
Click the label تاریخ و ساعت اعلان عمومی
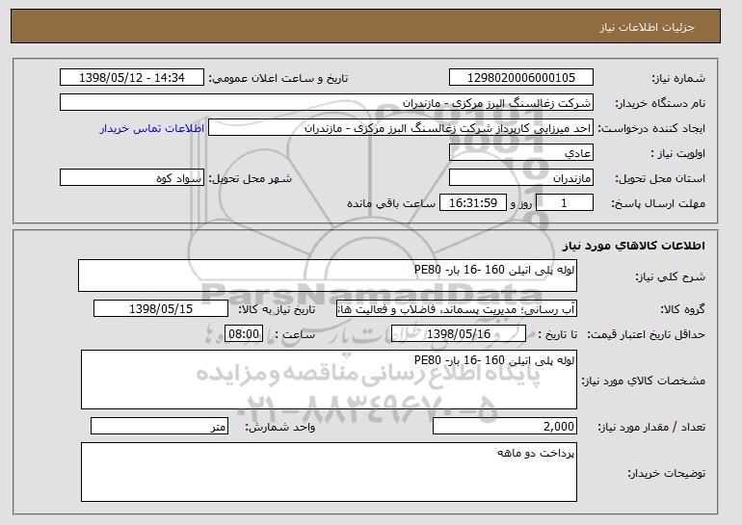pyautogui.click(x=278, y=78)
